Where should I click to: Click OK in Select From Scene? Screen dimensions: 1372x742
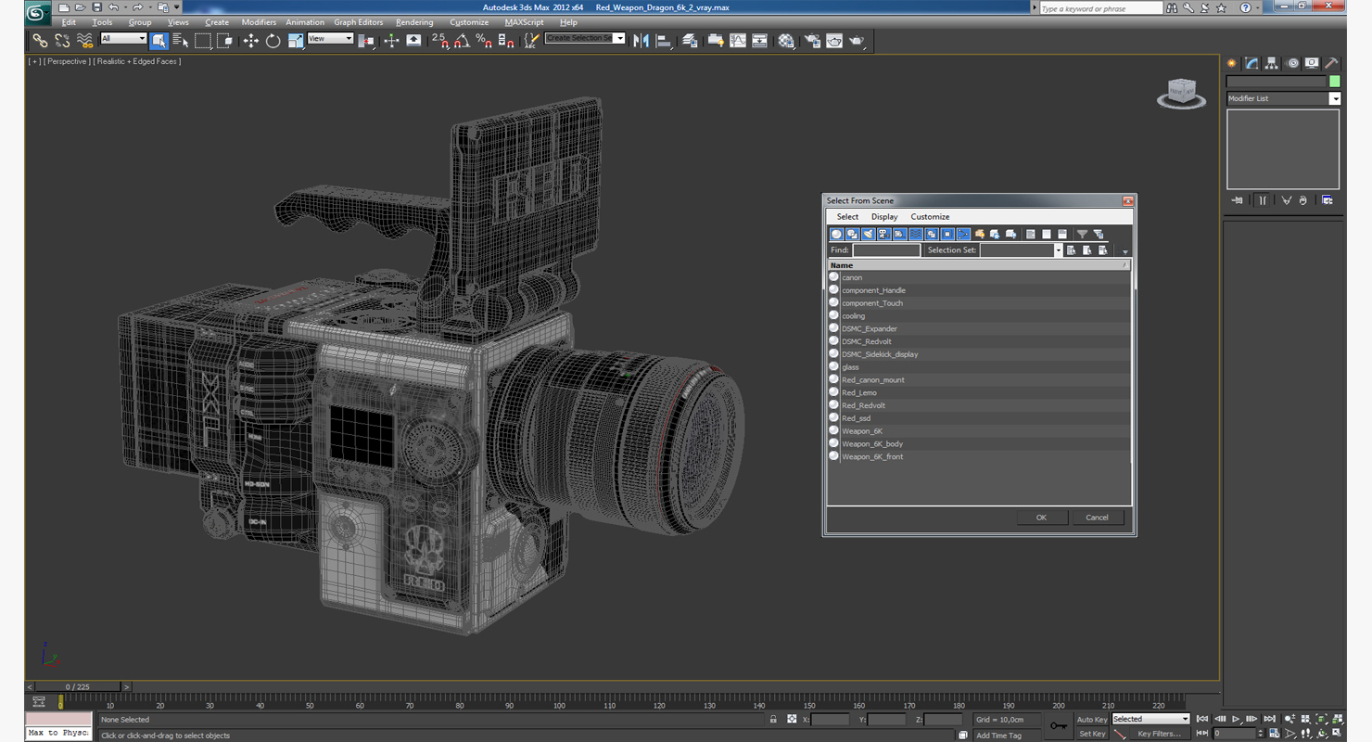tap(1041, 518)
